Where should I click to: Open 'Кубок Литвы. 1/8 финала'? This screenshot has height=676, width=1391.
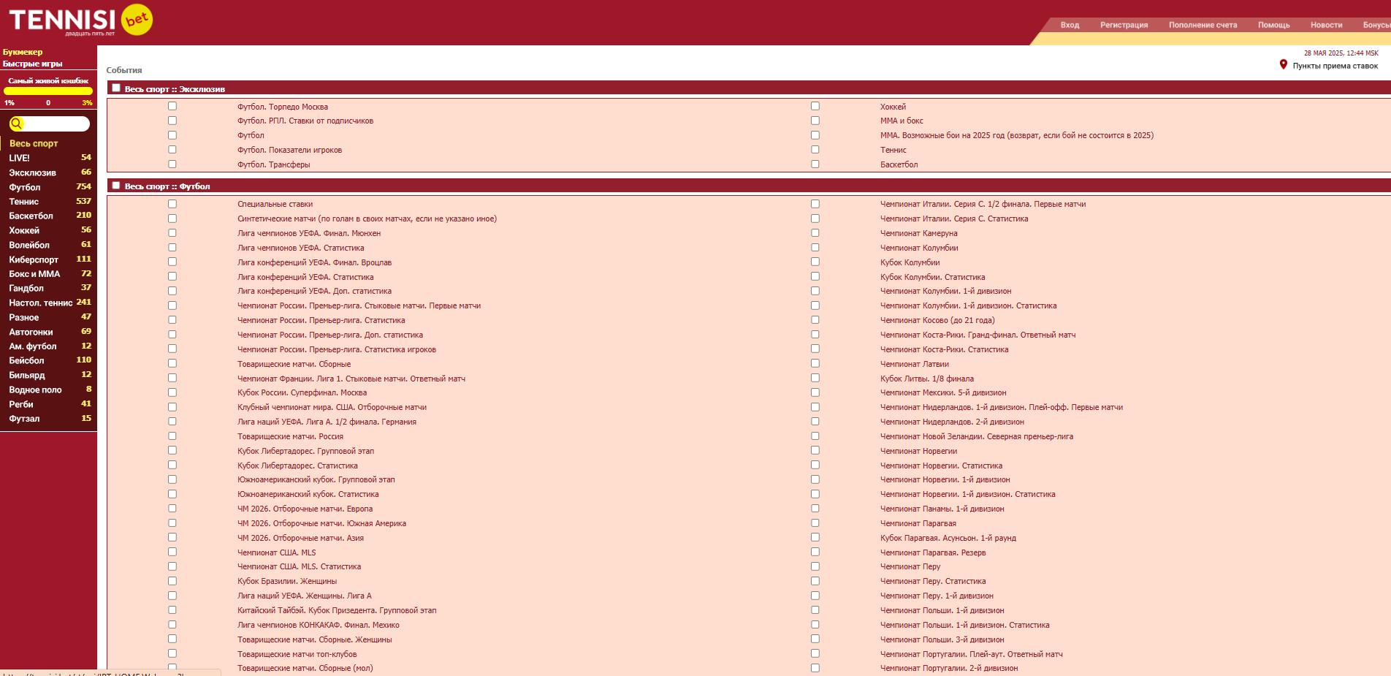(x=927, y=379)
